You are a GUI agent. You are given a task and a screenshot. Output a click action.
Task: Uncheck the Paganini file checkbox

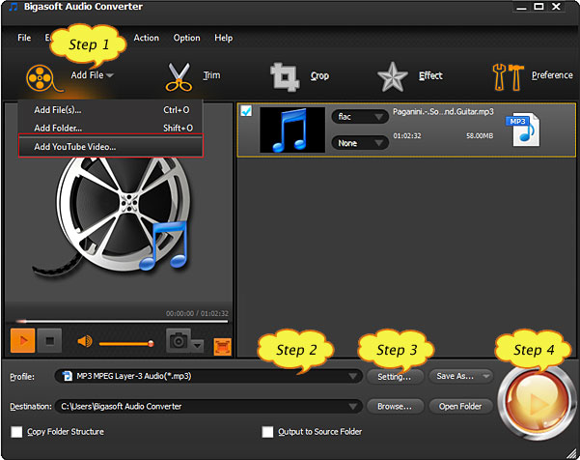tap(246, 111)
